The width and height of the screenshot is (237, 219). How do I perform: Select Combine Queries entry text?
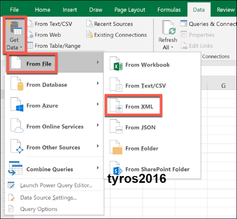coord(50,169)
